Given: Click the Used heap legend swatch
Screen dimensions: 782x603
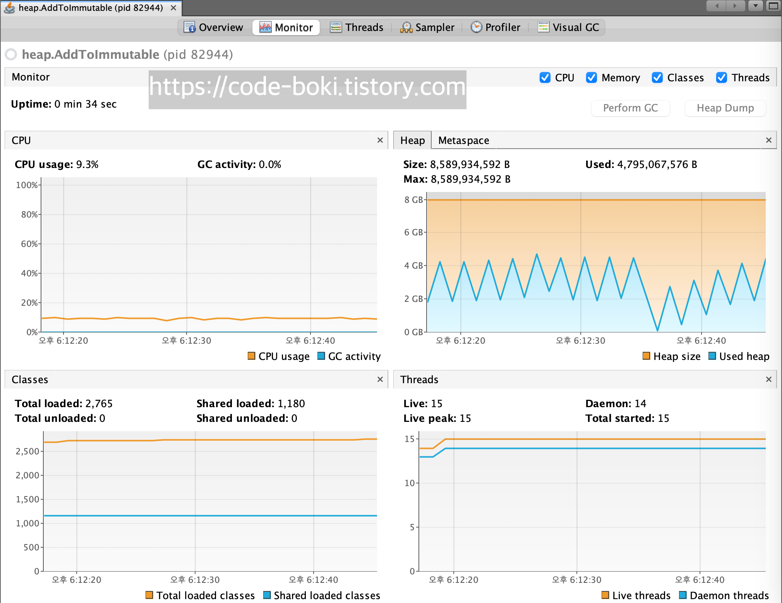Looking at the screenshot, I should [712, 356].
